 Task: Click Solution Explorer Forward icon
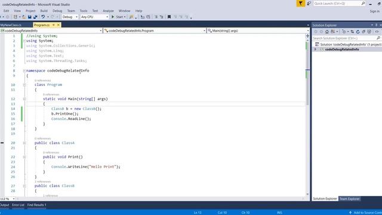point(321,32)
